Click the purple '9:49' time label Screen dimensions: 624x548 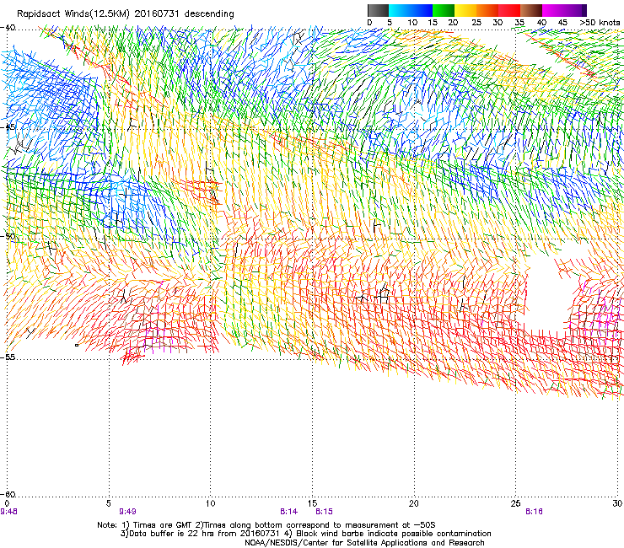pos(127,512)
